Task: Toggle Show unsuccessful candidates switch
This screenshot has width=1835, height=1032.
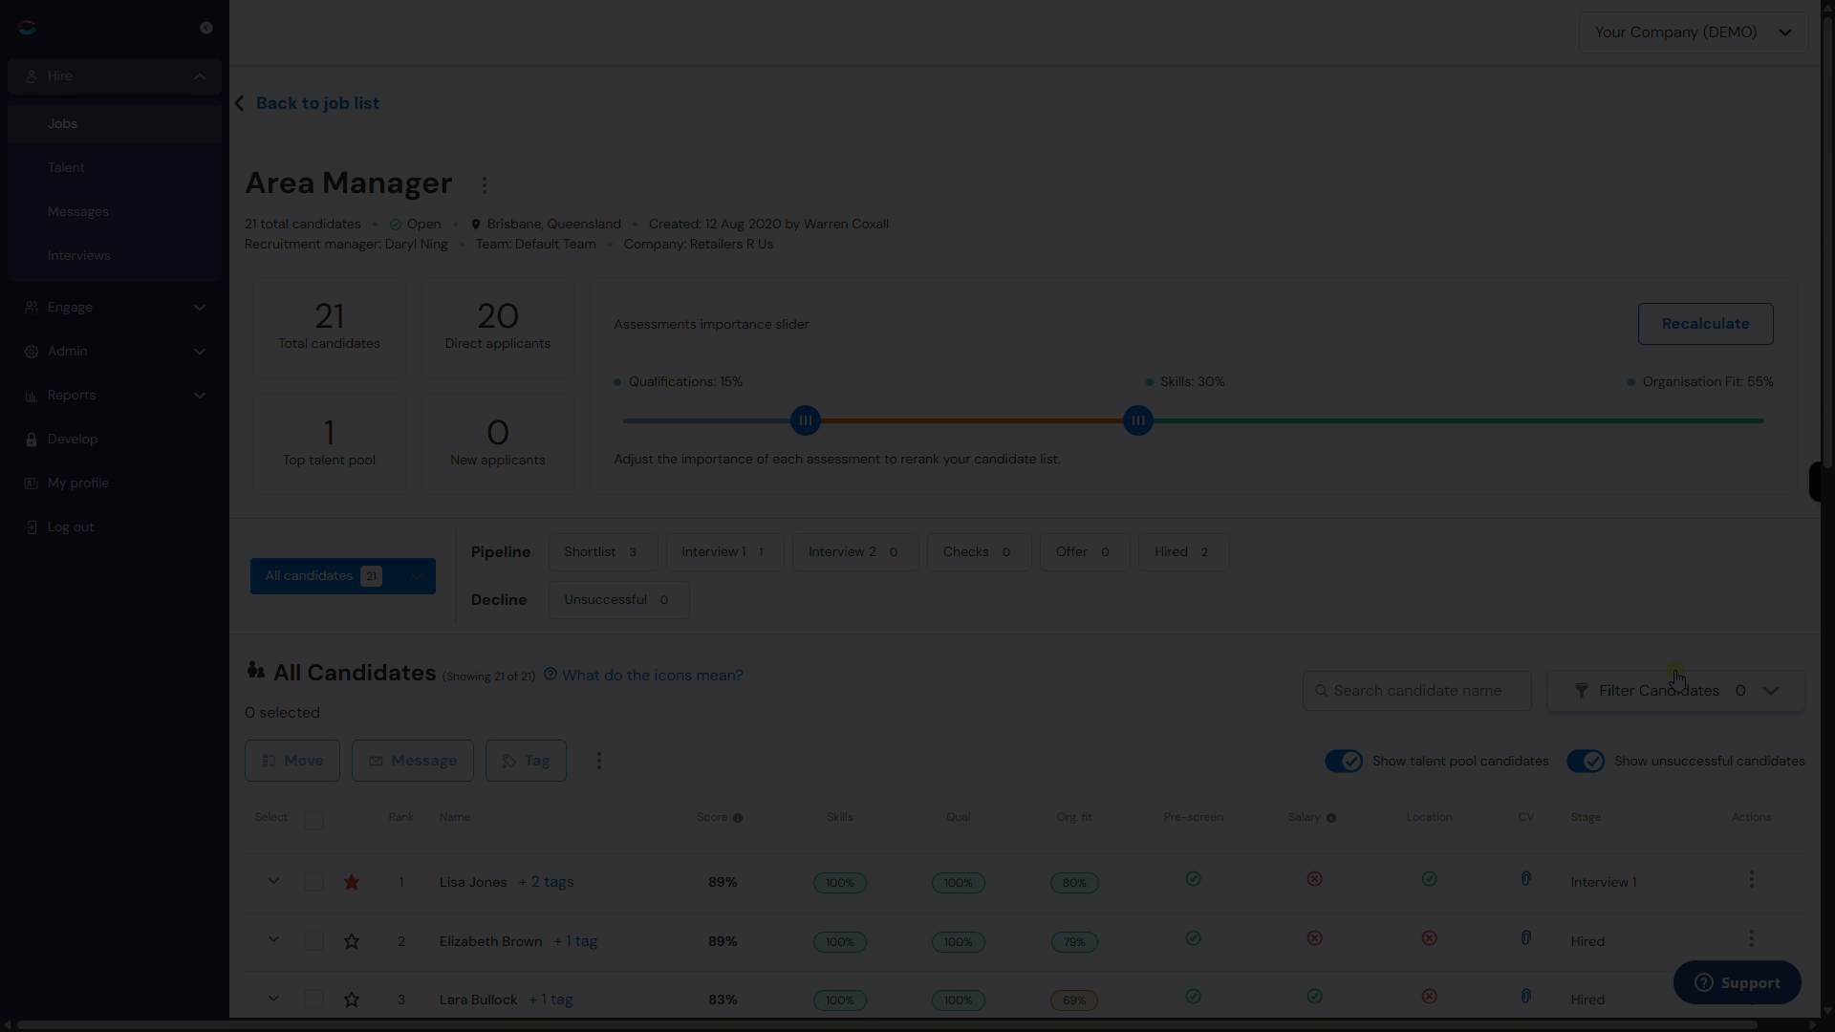Action: pyautogui.click(x=1586, y=762)
